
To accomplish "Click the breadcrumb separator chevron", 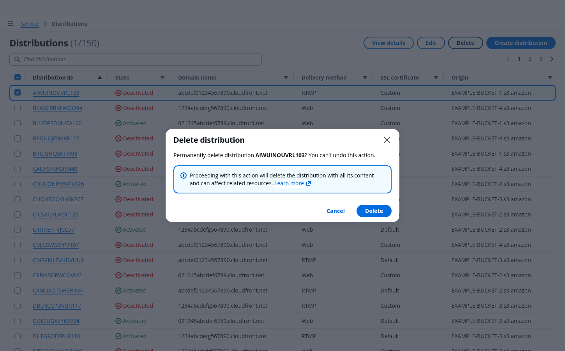I will (x=45, y=24).
